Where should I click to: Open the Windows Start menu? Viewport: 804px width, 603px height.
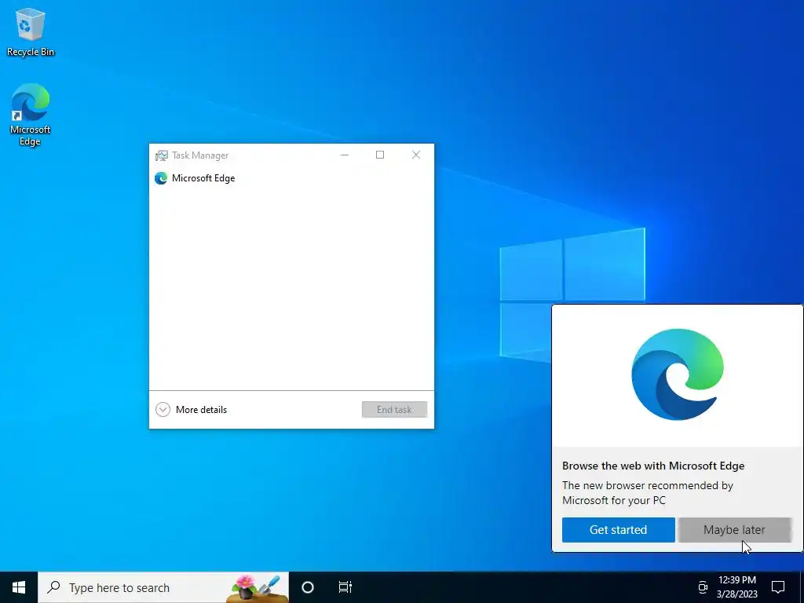19,587
